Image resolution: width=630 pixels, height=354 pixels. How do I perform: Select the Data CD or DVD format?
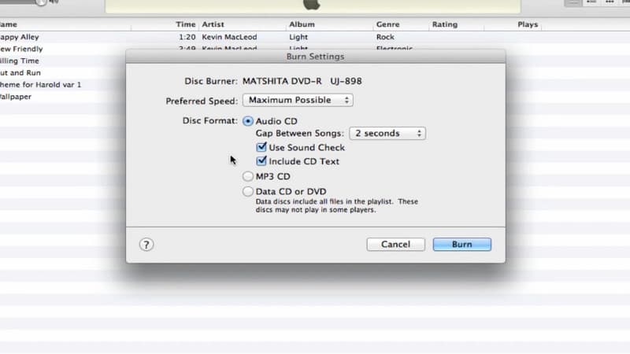pos(248,191)
